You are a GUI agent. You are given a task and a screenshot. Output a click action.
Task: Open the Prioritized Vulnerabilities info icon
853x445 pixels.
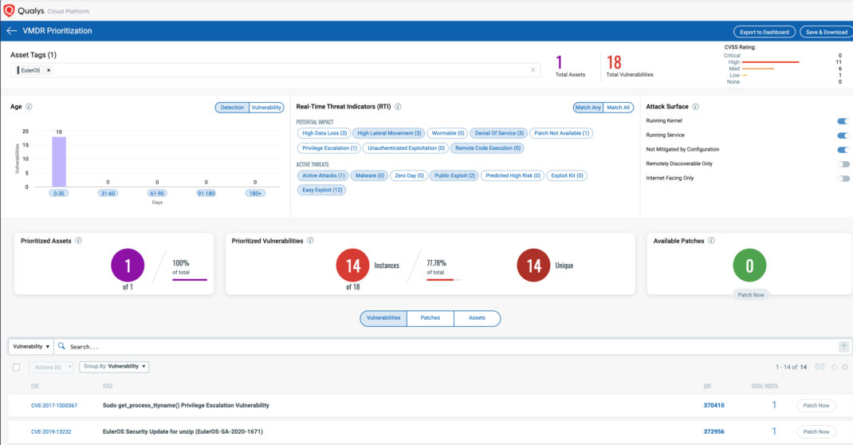click(x=310, y=241)
